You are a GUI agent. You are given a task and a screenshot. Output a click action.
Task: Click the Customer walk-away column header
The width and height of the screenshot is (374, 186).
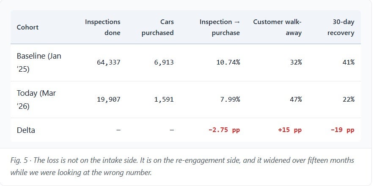pyautogui.click(x=277, y=27)
